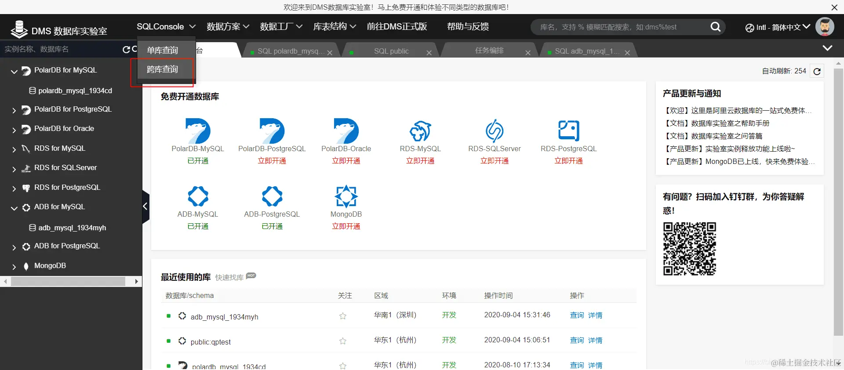Image resolution: width=844 pixels, height=370 pixels.
Task: Open 帮助与反馈 menu
Action: pyautogui.click(x=468, y=26)
